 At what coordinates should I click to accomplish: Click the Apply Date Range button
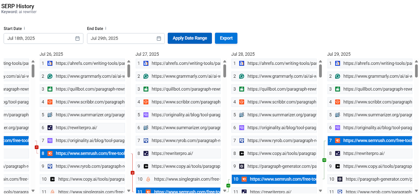pos(190,38)
